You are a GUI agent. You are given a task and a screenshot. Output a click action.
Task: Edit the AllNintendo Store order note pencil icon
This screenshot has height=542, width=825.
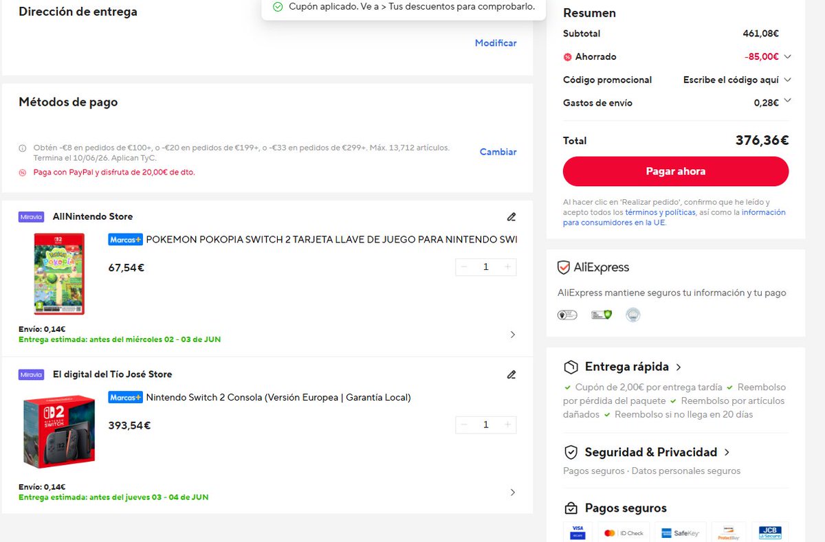coord(511,217)
